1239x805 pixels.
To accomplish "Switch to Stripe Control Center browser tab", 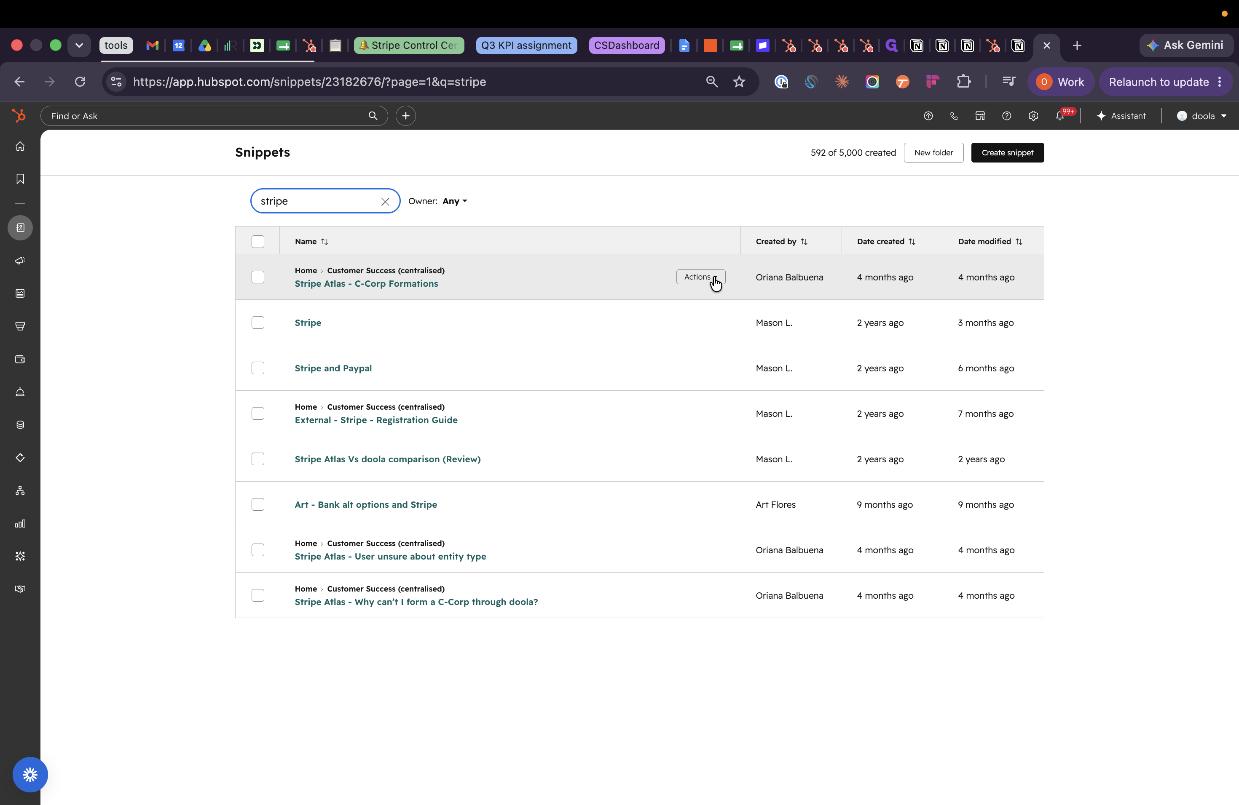I will 409,45.
